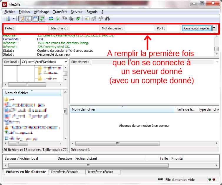Sort local list by Nom de fichier
This screenshot has height=185, width=222.
coord(32,93)
